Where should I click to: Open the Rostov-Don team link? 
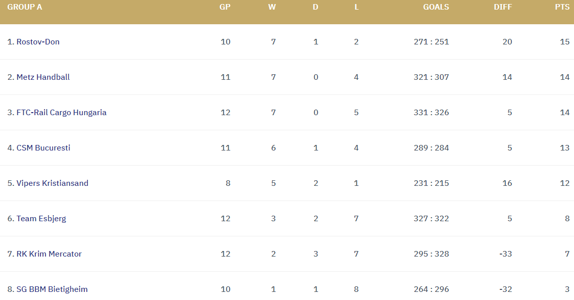(x=38, y=42)
